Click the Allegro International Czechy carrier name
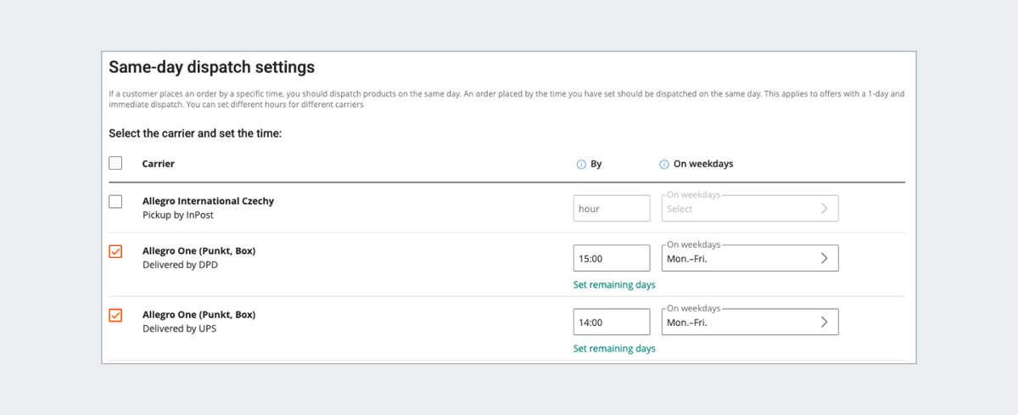 [x=208, y=201]
